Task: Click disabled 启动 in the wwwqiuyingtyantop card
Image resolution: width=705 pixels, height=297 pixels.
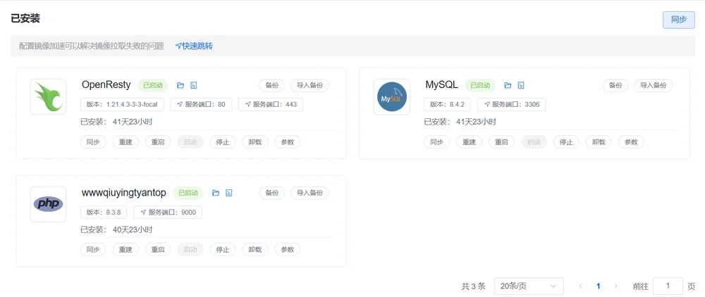Action: click(190, 249)
